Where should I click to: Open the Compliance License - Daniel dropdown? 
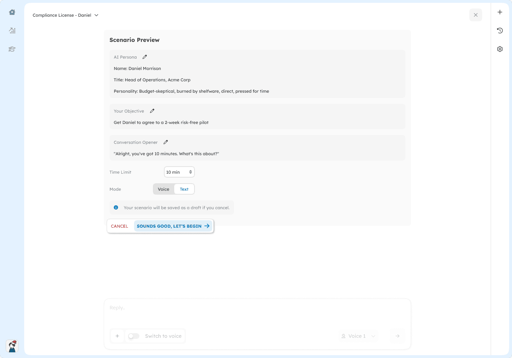click(65, 15)
